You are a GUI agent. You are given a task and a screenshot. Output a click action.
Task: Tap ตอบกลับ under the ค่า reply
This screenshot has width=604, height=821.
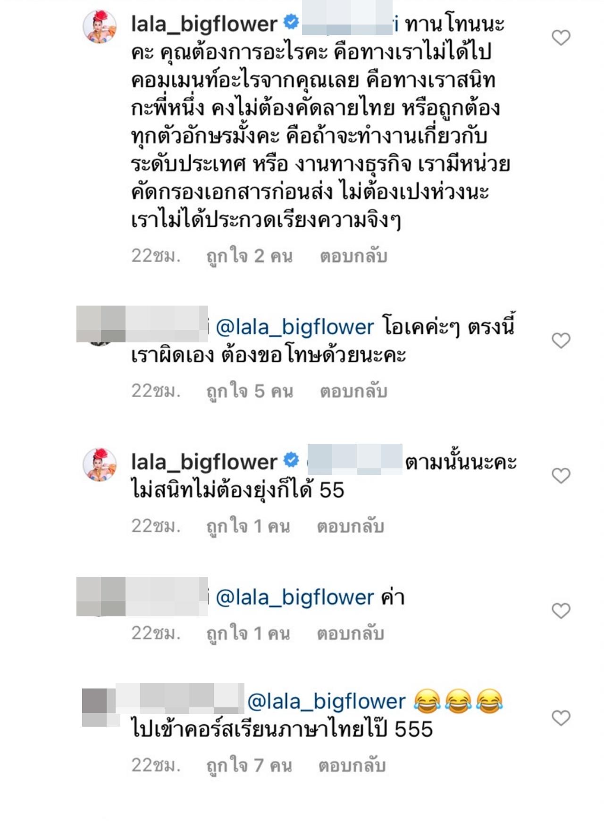pyautogui.click(x=351, y=634)
